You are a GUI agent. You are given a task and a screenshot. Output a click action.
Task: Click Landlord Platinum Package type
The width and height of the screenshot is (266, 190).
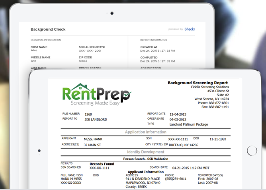click(x=189, y=124)
